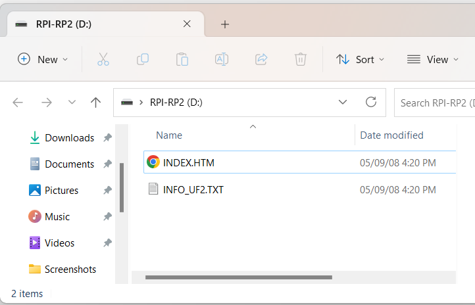Screen dimensions: 475x305
Task: Open Downloads in the sidebar
Action: pos(69,138)
